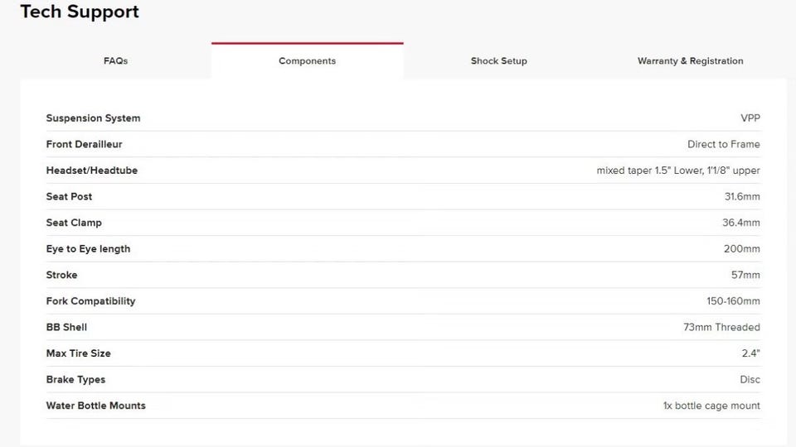The width and height of the screenshot is (796, 447).
Task: Click the 200mm value
Action: point(741,249)
